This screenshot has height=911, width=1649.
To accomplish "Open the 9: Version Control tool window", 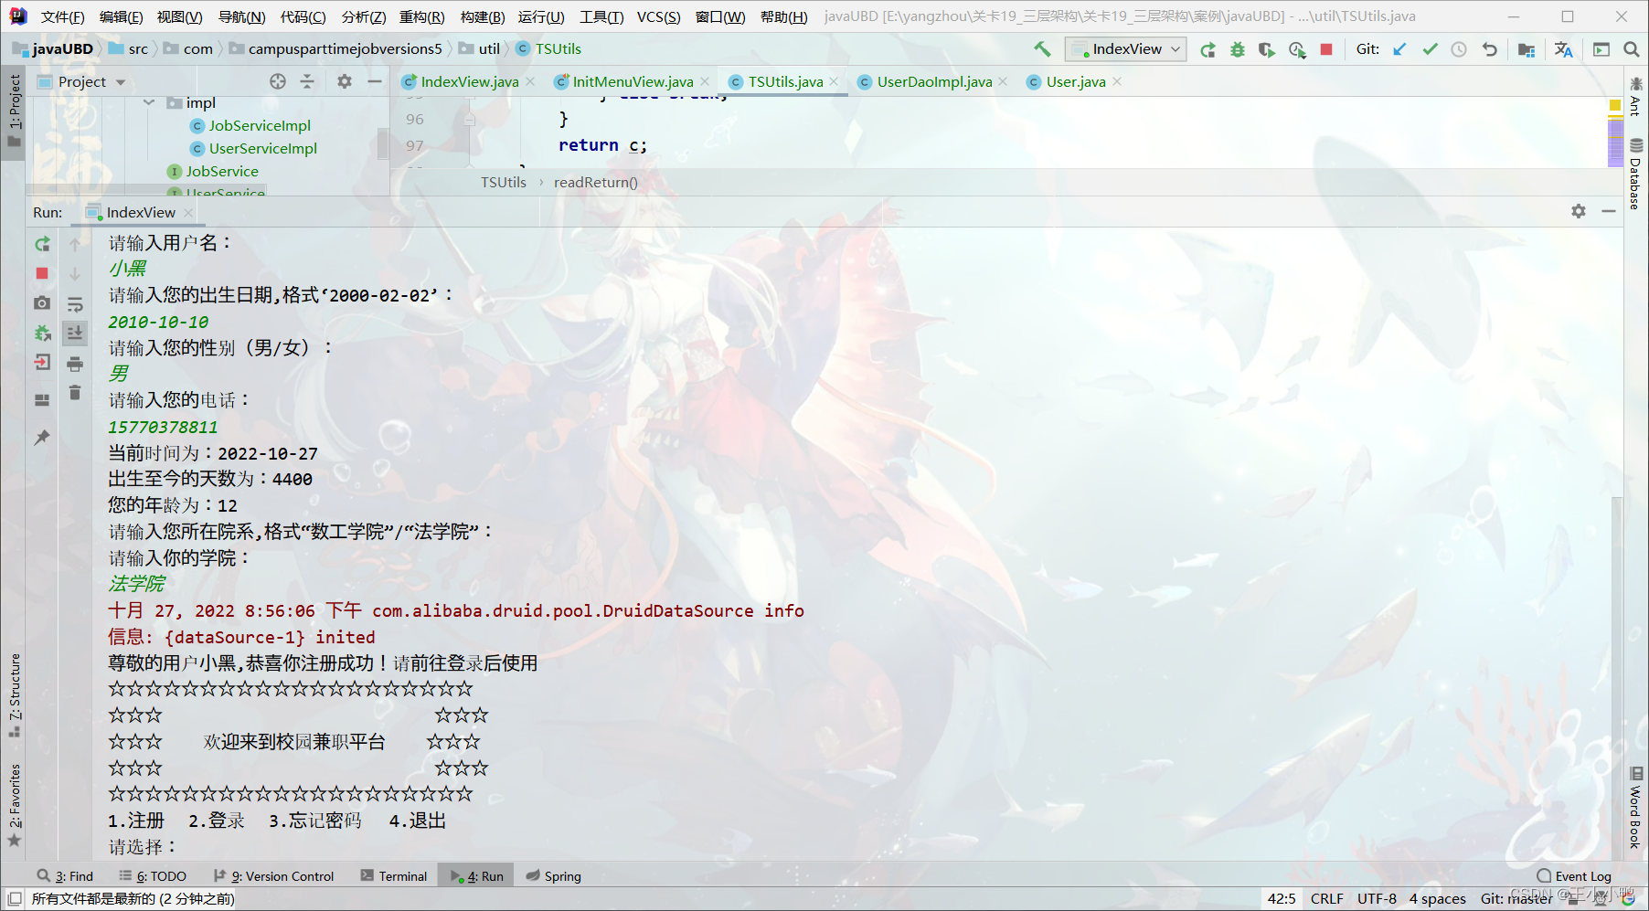I will pos(273,875).
